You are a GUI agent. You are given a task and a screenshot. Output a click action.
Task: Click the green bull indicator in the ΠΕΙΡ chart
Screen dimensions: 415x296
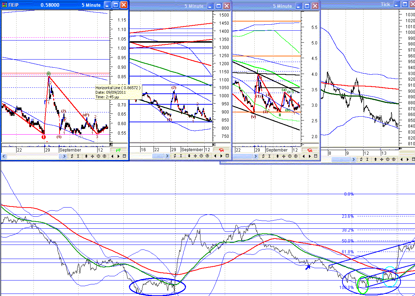tap(118, 150)
